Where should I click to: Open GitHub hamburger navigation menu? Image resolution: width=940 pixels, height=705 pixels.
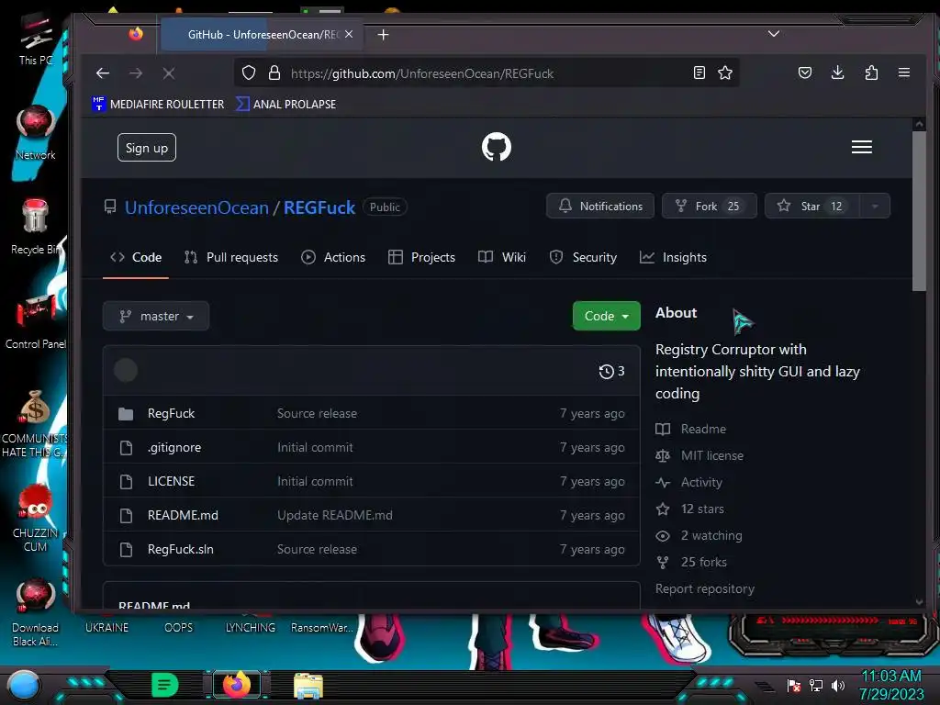tap(862, 147)
